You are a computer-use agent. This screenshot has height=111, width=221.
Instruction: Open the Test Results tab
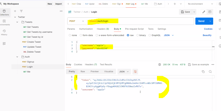pyautogui.click(x=106, y=64)
